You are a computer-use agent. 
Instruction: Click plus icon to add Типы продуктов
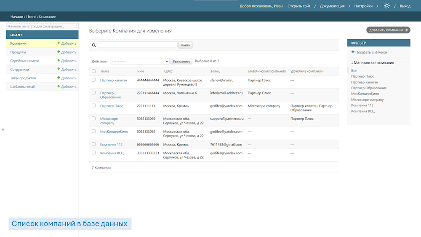(x=59, y=78)
